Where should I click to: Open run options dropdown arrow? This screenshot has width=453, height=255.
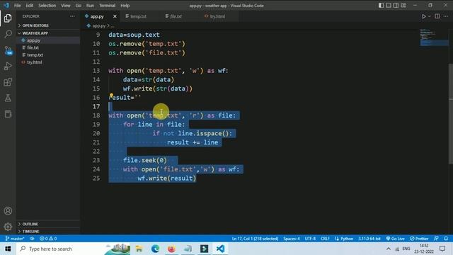(x=430, y=16)
